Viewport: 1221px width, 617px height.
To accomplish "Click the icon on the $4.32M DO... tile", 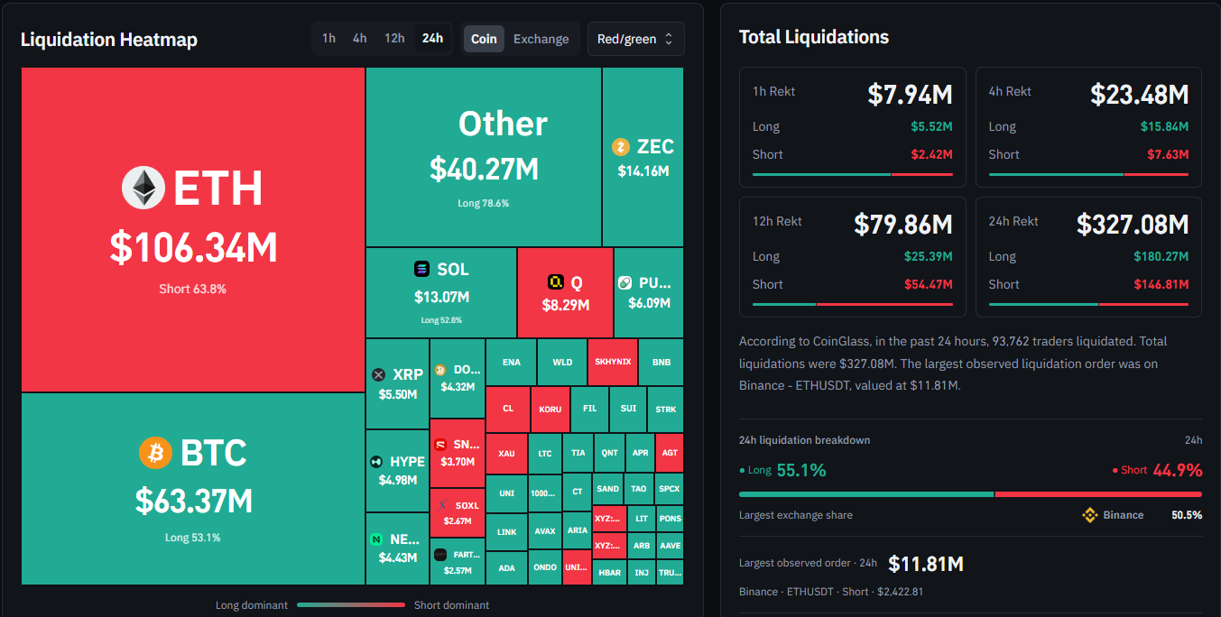I will click(x=440, y=370).
